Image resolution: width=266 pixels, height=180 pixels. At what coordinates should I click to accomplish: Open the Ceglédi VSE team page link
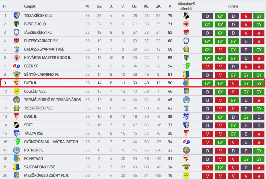click(x=35, y=91)
